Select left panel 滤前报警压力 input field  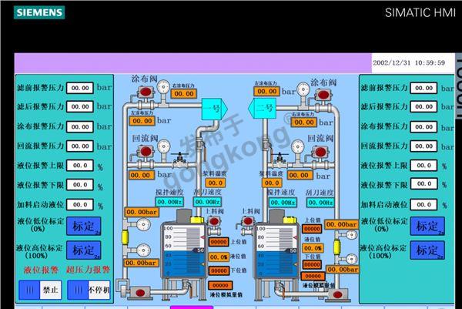[x=80, y=88]
